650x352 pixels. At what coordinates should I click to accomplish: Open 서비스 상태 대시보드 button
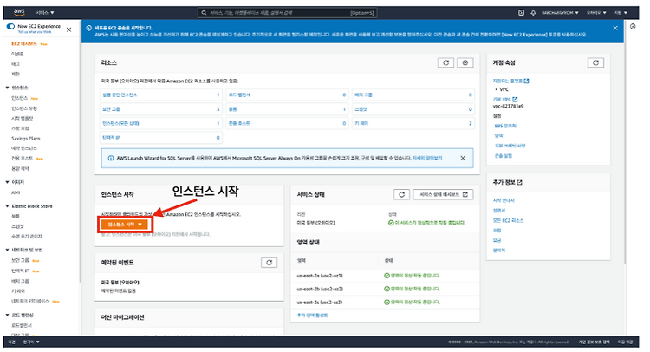443,194
